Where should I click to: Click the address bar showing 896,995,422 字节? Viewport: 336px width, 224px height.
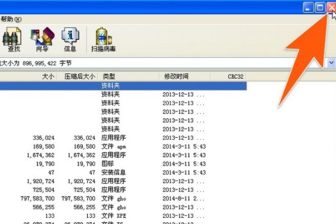pyautogui.click(x=164, y=63)
